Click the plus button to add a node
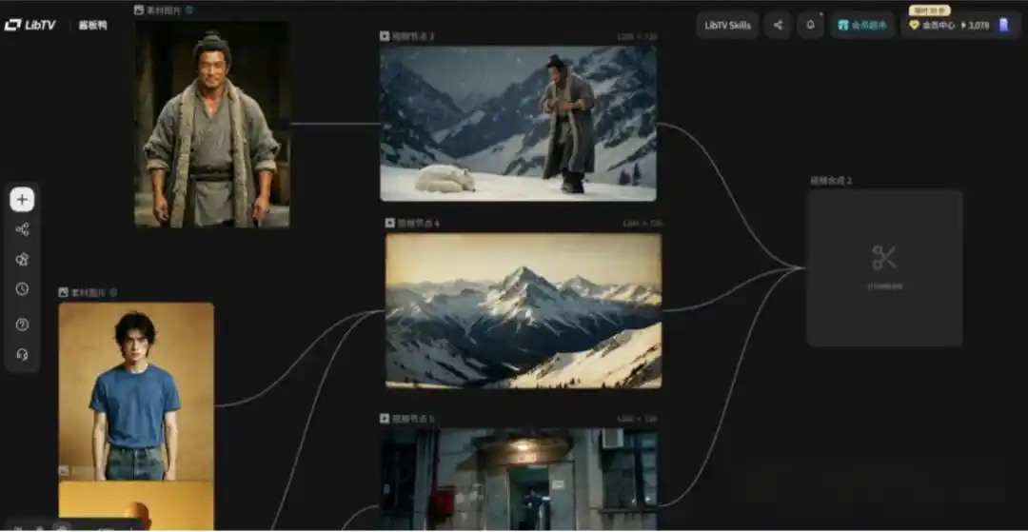Viewport: 1028px width, 532px height. point(23,200)
